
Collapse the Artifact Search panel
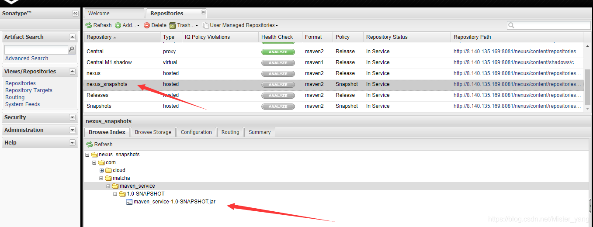(73, 37)
